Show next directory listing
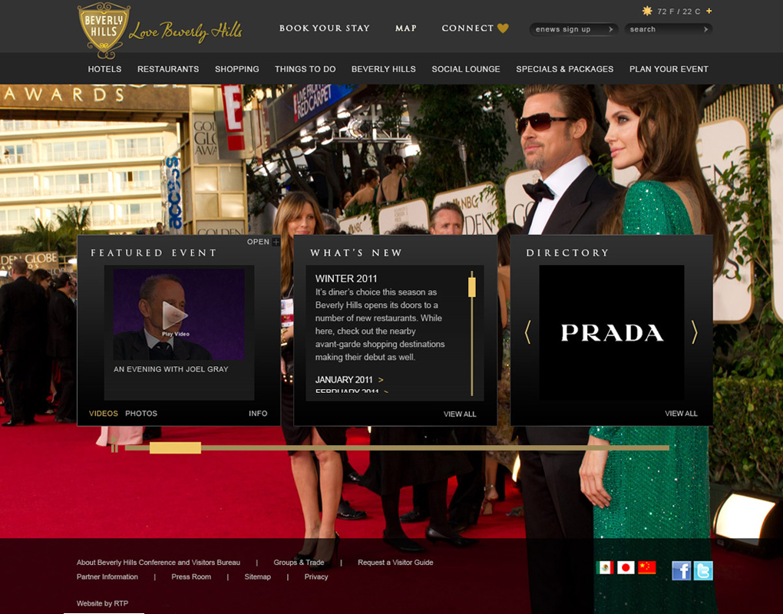This screenshot has width=783, height=614. (694, 332)
